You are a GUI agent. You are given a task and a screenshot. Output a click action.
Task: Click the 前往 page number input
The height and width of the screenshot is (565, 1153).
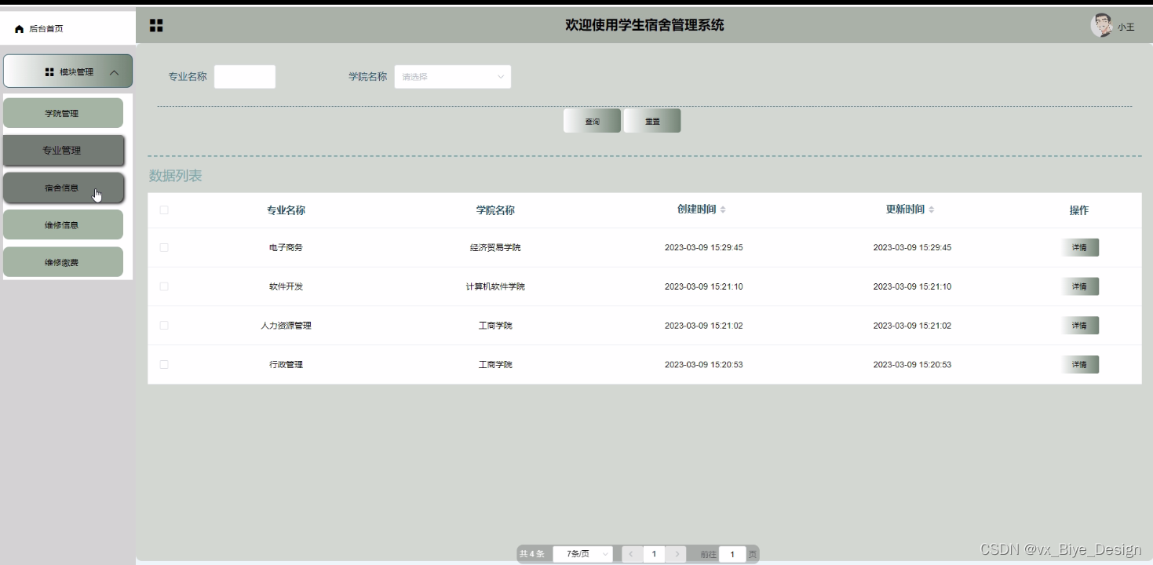pyautogui.click(x=732, y=554)
